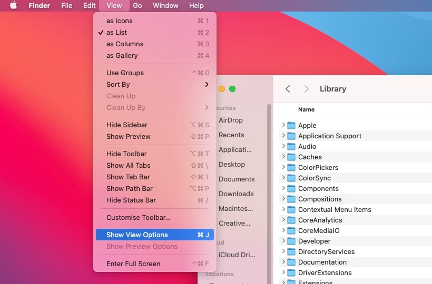Expand the Apple folder chevron
This screenshot has width=432, height=284.
[x=283, y=125]
